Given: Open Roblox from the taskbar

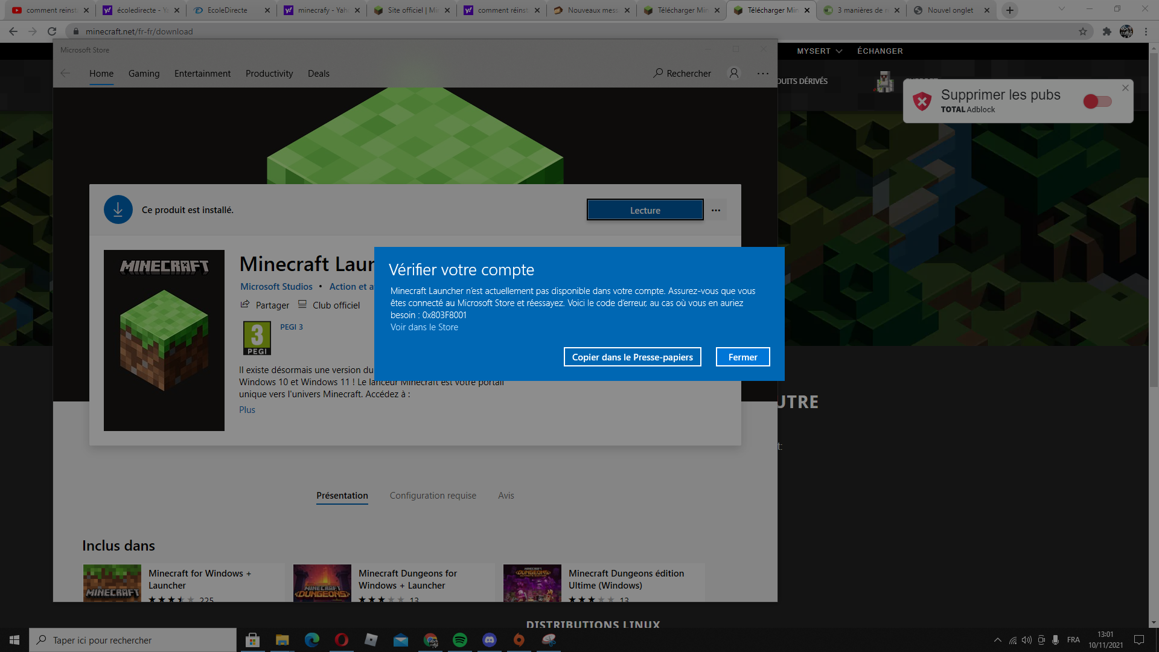Looking at the screenshot, I should point(371,640).
